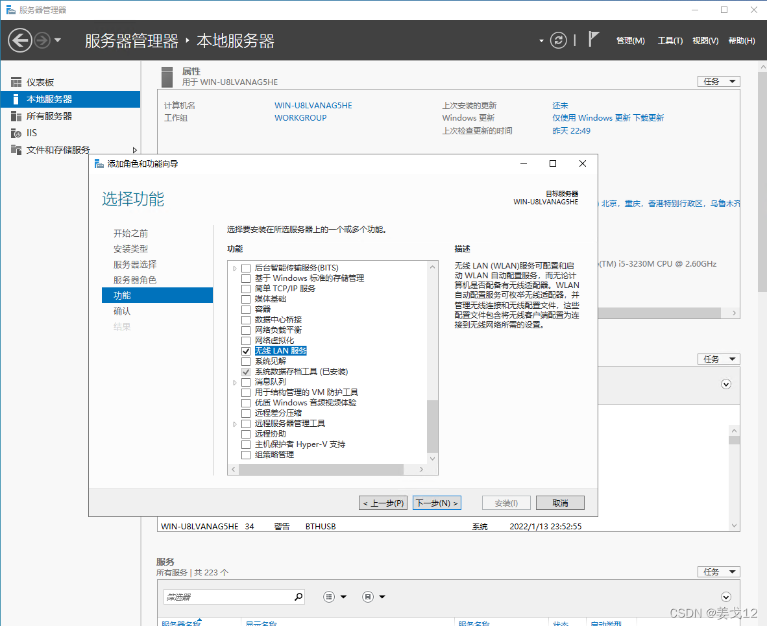Enable the 媒体基础 checkbox
The image size is (767, 626).
pyautogui.click(x=245, y=298)
